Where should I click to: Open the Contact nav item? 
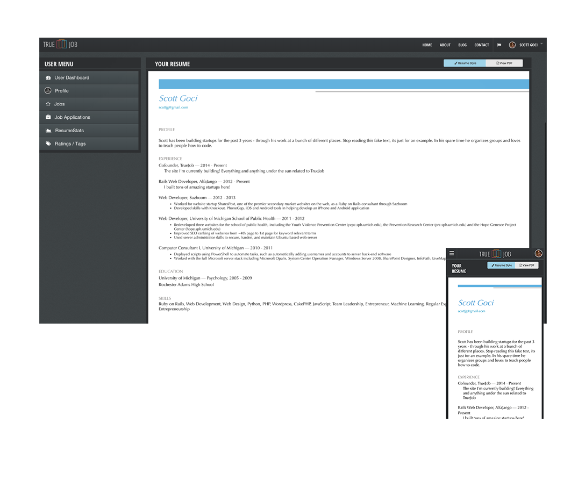(x=481, y=45)
